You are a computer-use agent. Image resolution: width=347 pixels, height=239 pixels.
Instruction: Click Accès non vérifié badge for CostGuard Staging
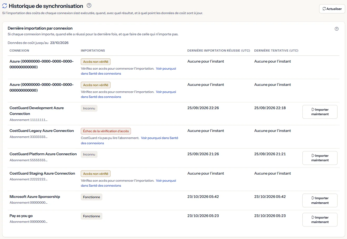pos(95,174)
